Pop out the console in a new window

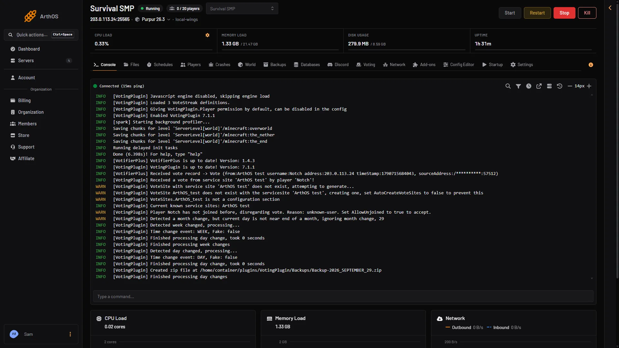[539, 86]
